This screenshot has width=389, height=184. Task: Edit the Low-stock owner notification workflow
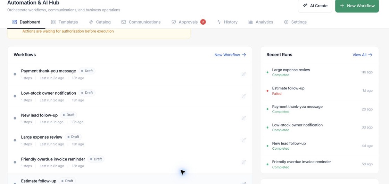tap(243, 96)
